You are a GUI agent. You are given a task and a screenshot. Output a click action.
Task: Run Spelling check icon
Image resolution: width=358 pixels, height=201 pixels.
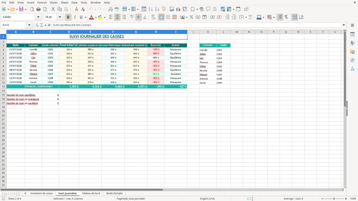pyautogui.click(x=117, y=9)
